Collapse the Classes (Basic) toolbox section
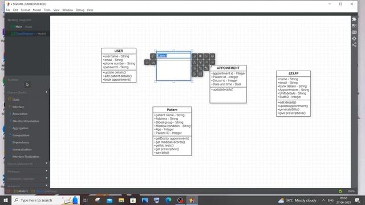 click(47, 92)
